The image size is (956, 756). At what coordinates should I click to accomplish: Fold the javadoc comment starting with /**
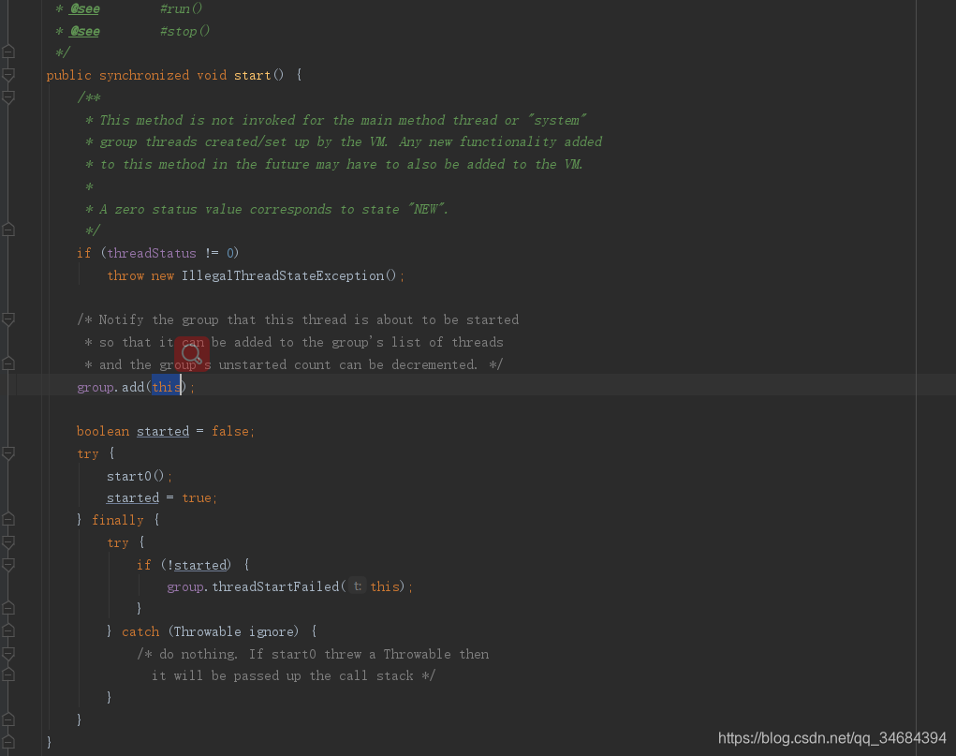(7, 97)
